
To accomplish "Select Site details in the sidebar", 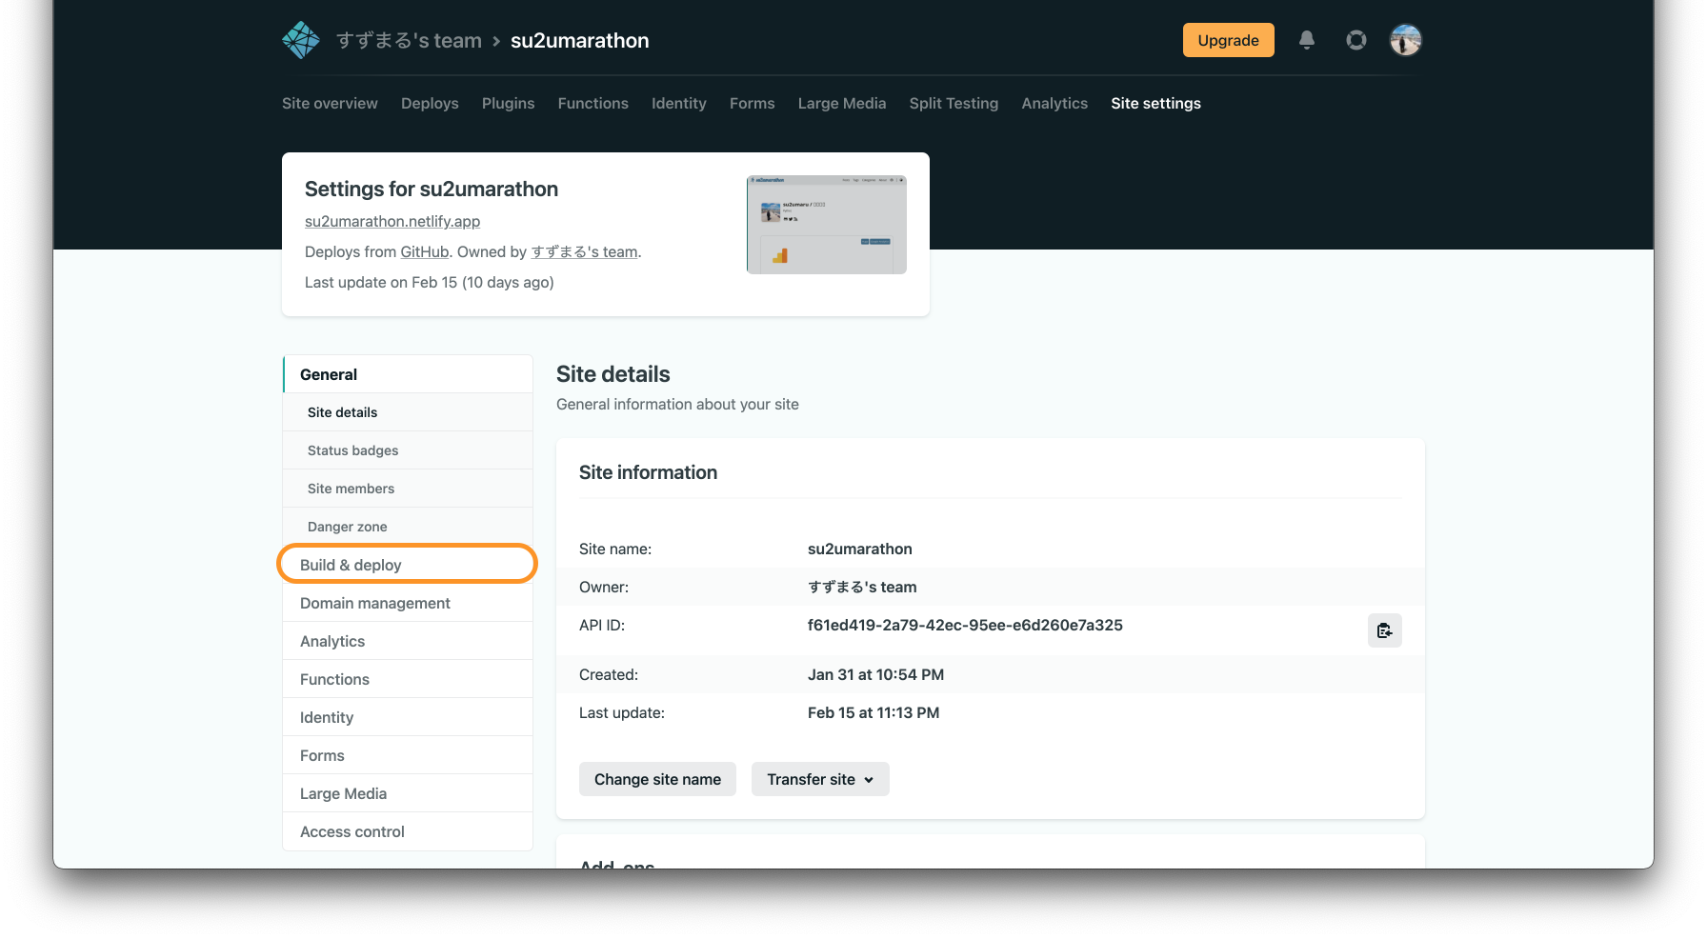I will tap(408, 412).
